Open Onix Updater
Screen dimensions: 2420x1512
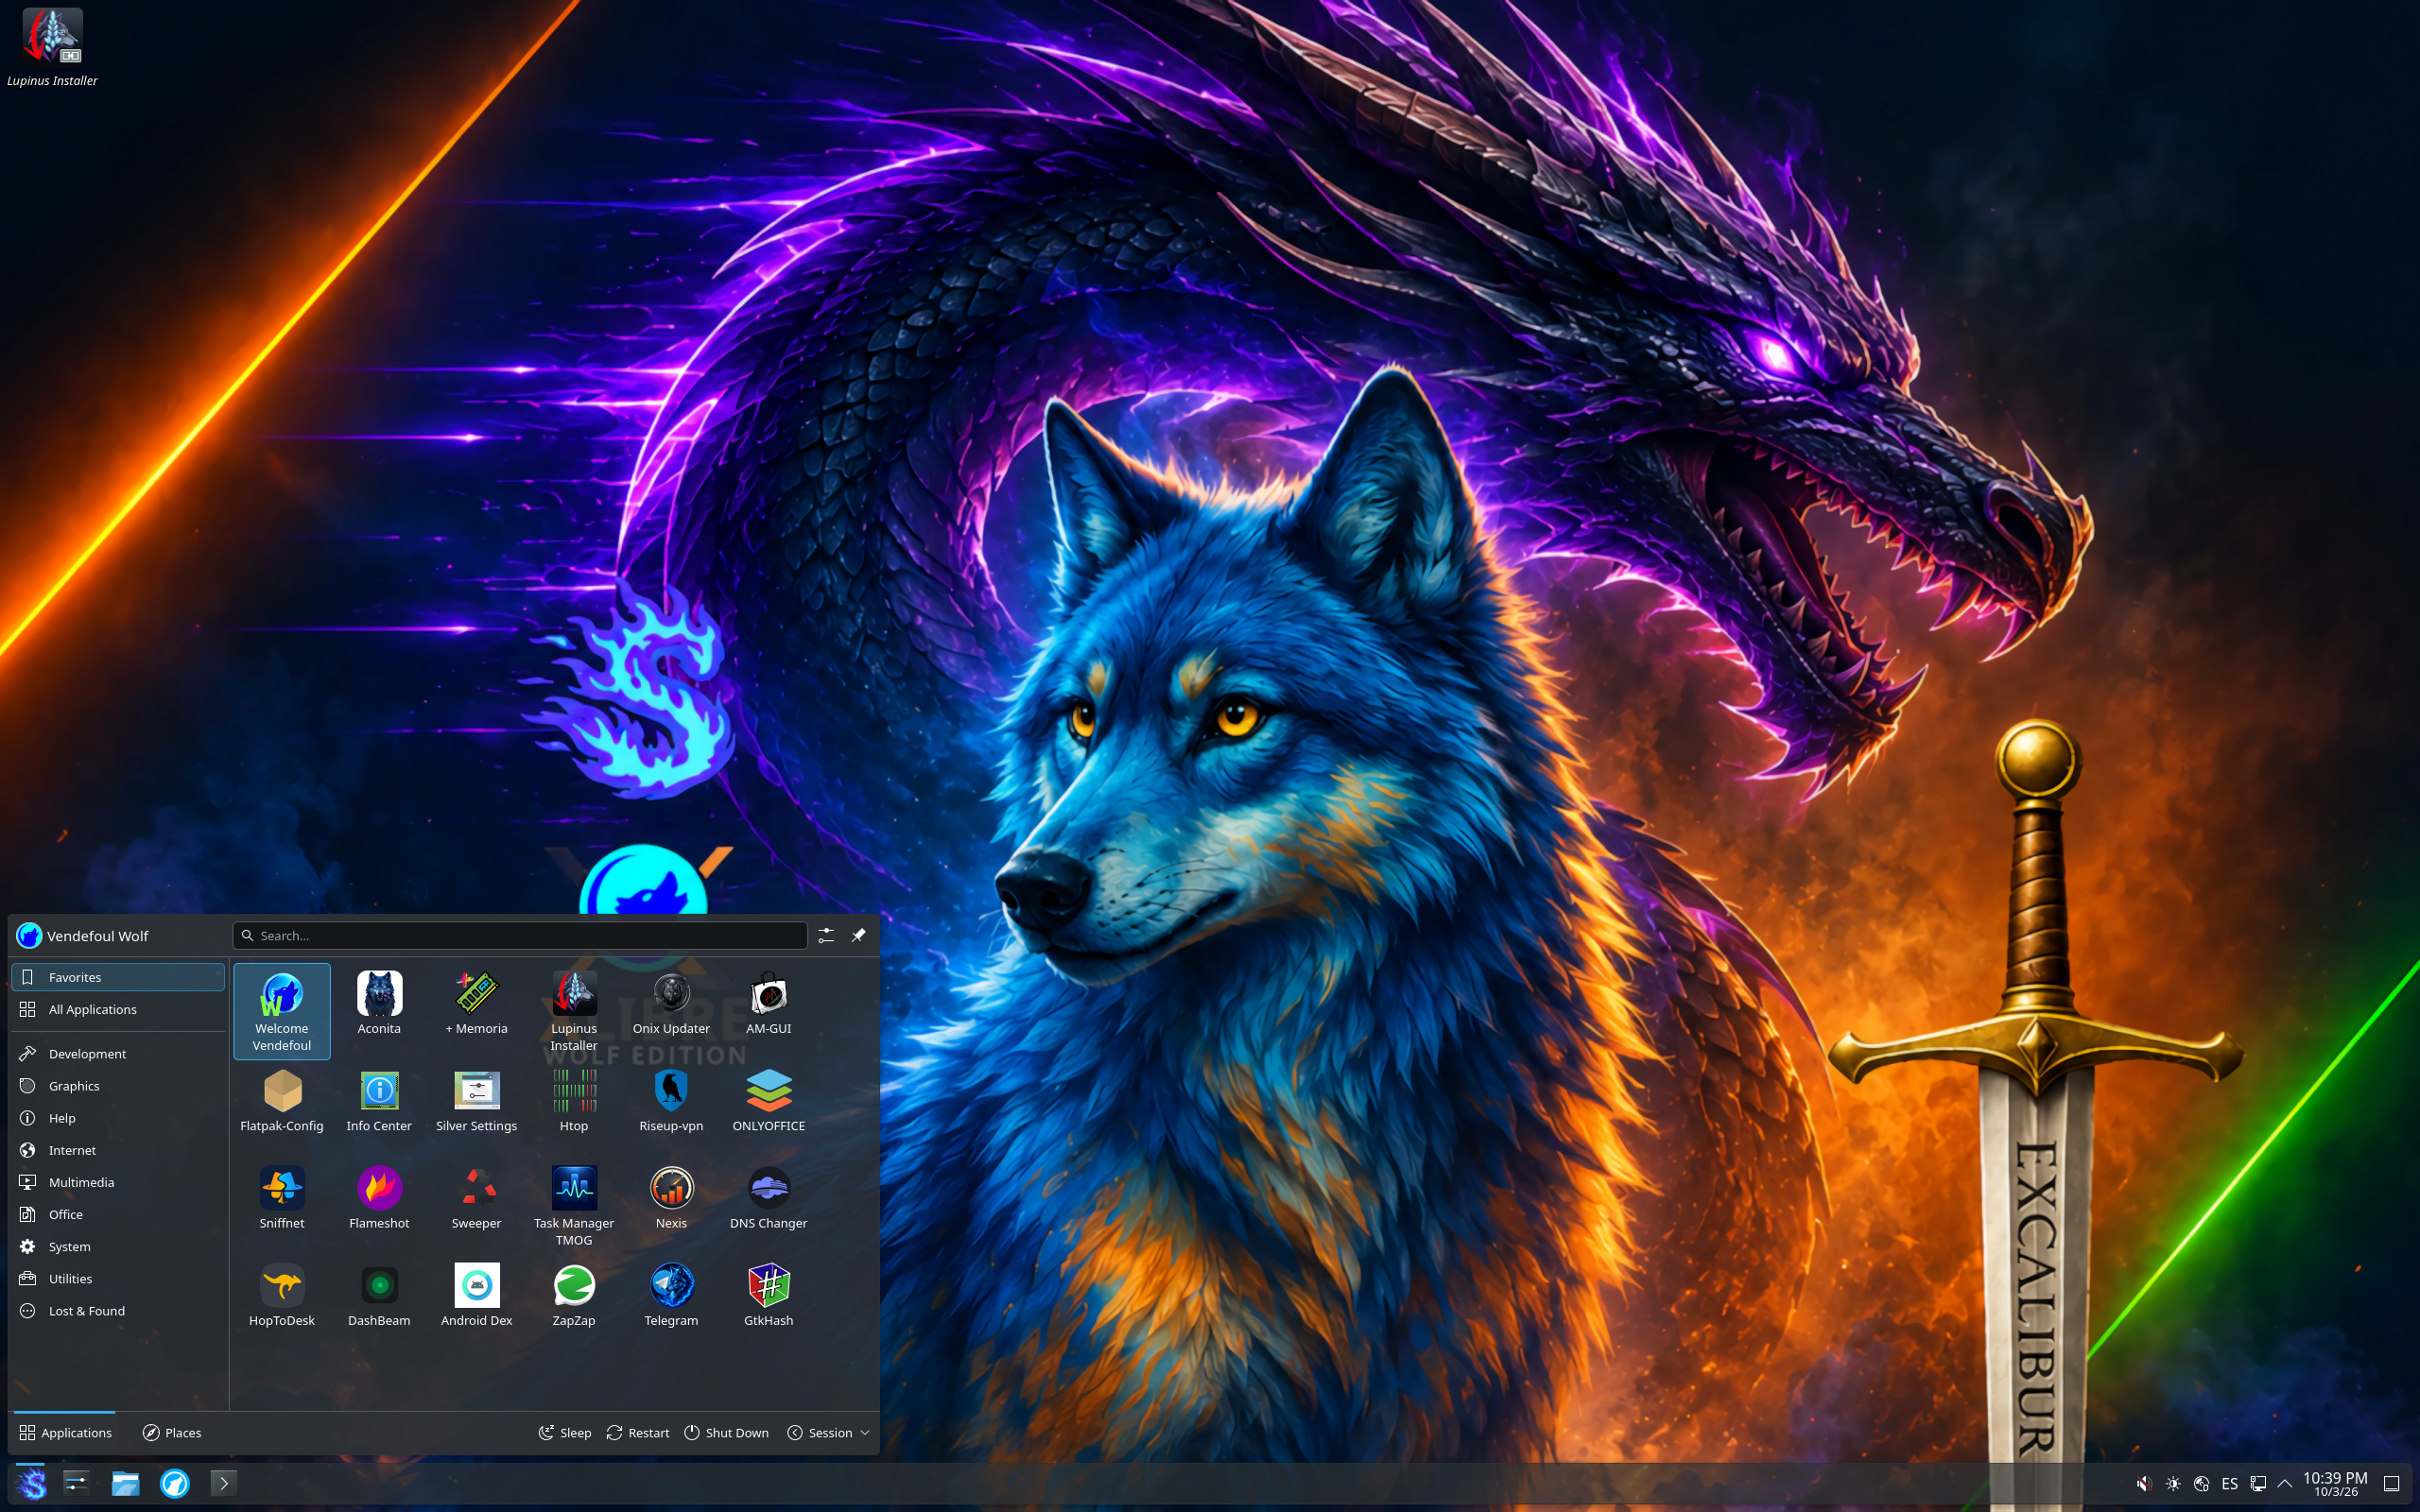point(671,1003)
